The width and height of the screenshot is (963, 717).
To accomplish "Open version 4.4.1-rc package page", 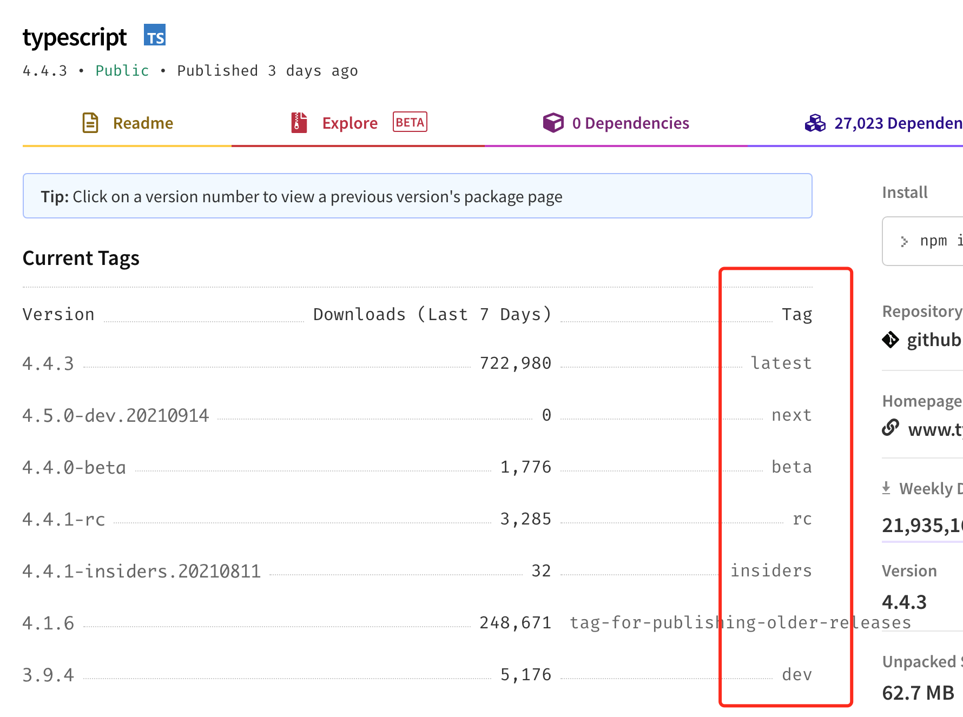I will 64,519.
